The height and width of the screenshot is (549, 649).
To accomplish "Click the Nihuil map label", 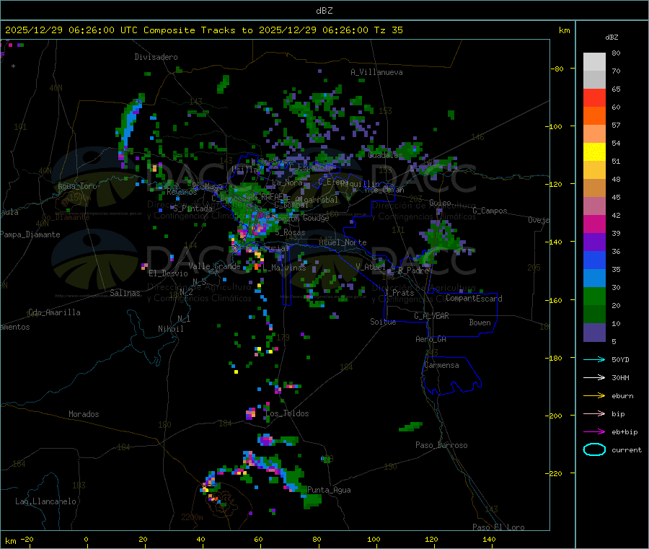I will click(x=170, y=329).
